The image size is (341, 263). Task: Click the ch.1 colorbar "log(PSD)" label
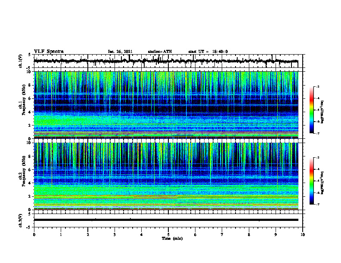322,112
